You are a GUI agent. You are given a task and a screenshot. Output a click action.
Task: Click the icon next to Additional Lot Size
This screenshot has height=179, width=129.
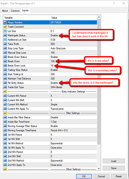tap(5, 40)
